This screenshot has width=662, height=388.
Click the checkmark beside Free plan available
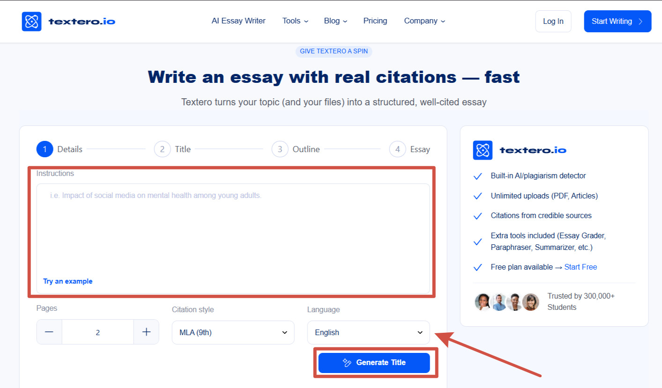click(x=478, y=268)
